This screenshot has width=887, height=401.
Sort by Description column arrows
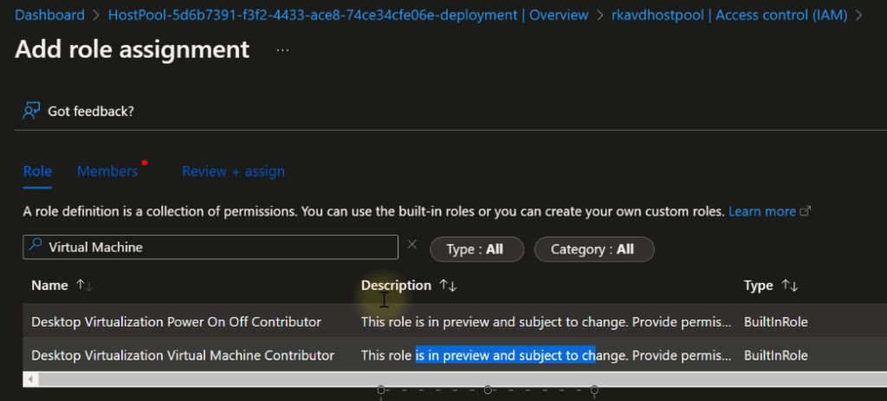point(448,285)
